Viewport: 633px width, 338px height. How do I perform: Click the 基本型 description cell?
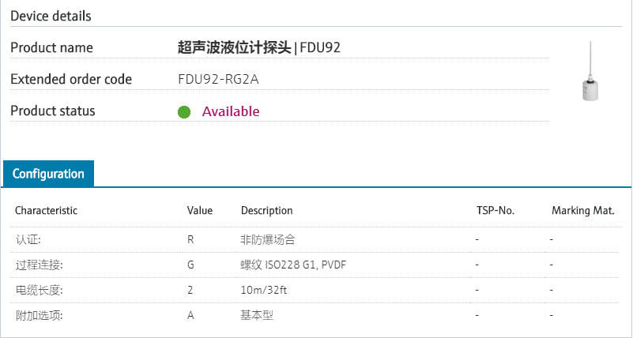(257, 316)
